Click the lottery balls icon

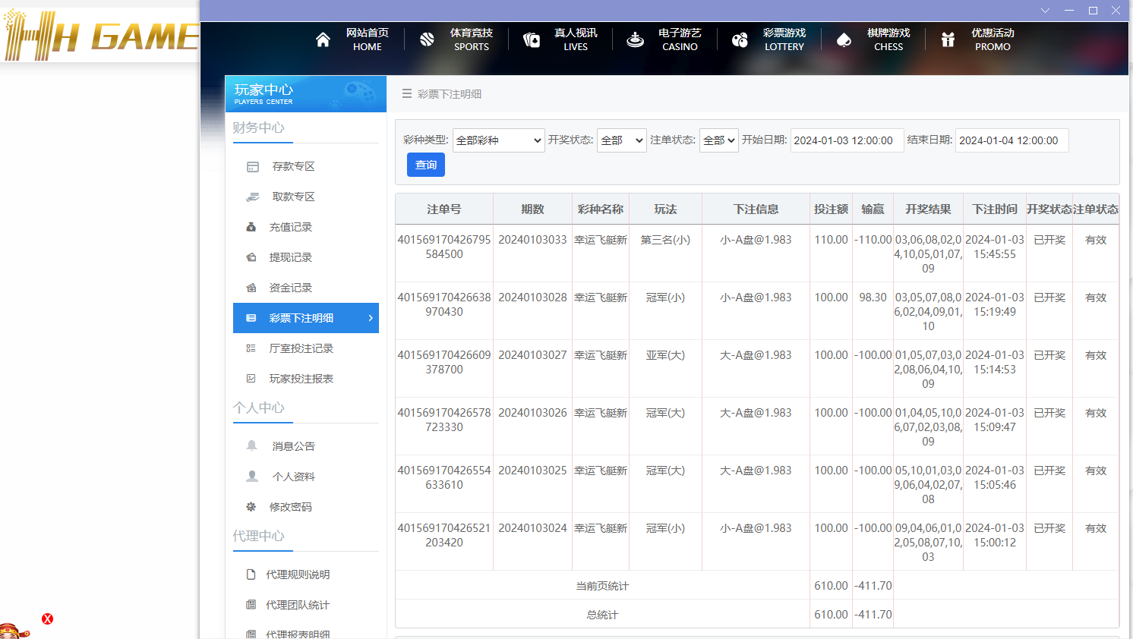(740, 39)
